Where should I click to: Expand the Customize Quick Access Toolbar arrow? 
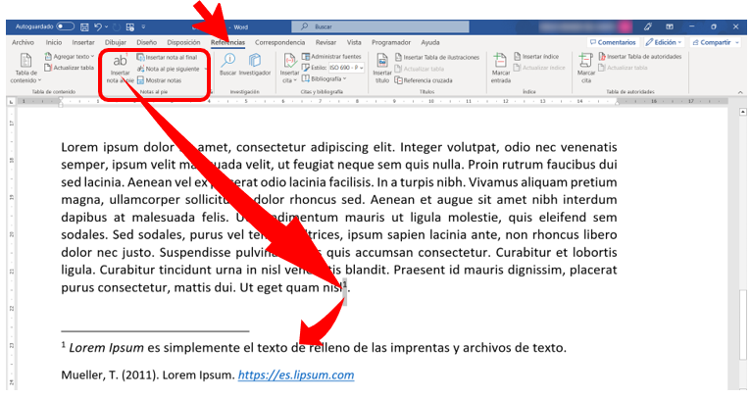143,27
